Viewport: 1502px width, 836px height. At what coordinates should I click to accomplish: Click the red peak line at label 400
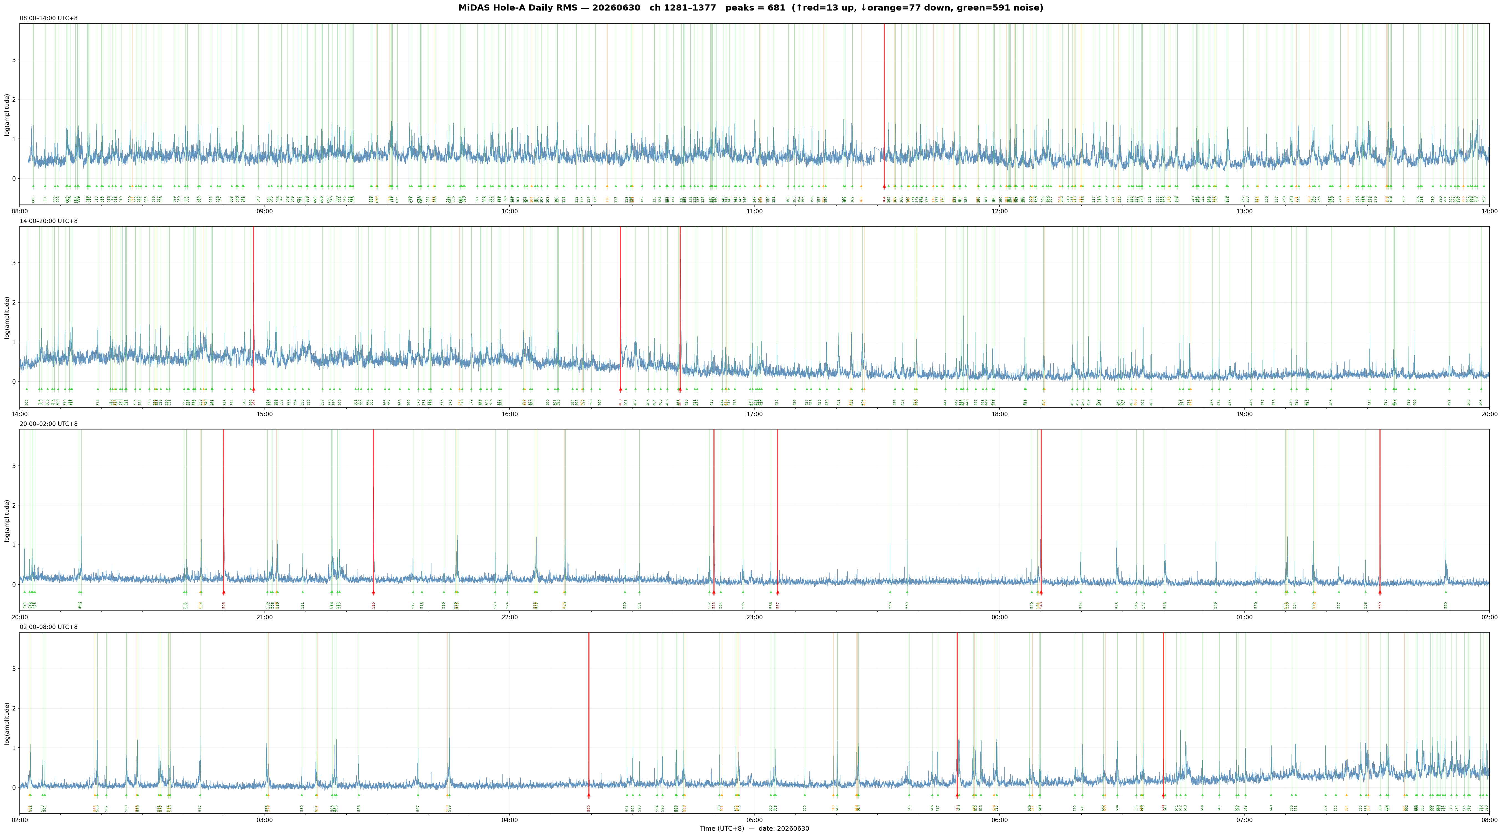[x=620, y=309]
